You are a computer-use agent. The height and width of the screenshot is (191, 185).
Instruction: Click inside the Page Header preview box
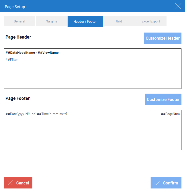click(93, 69)
